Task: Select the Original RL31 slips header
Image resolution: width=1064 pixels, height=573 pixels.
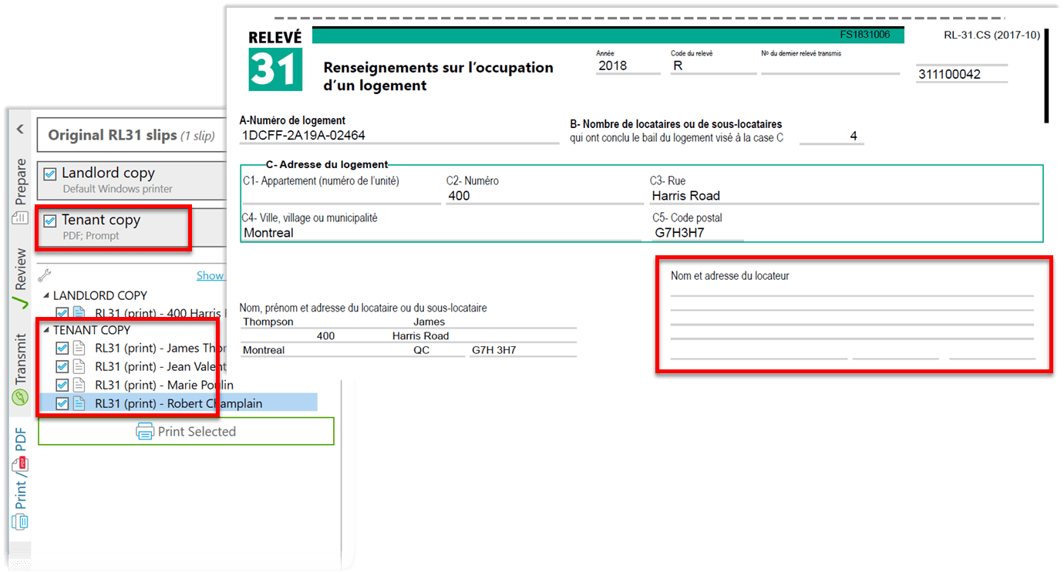Action: click(131, 135)
